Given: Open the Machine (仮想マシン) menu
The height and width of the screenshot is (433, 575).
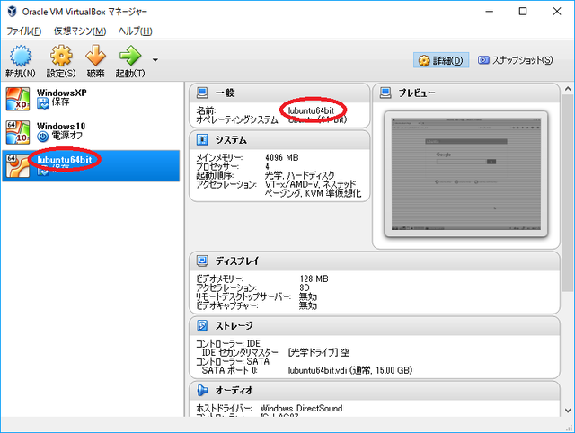Looking at the screenshot, I should [x=79, y=31].
